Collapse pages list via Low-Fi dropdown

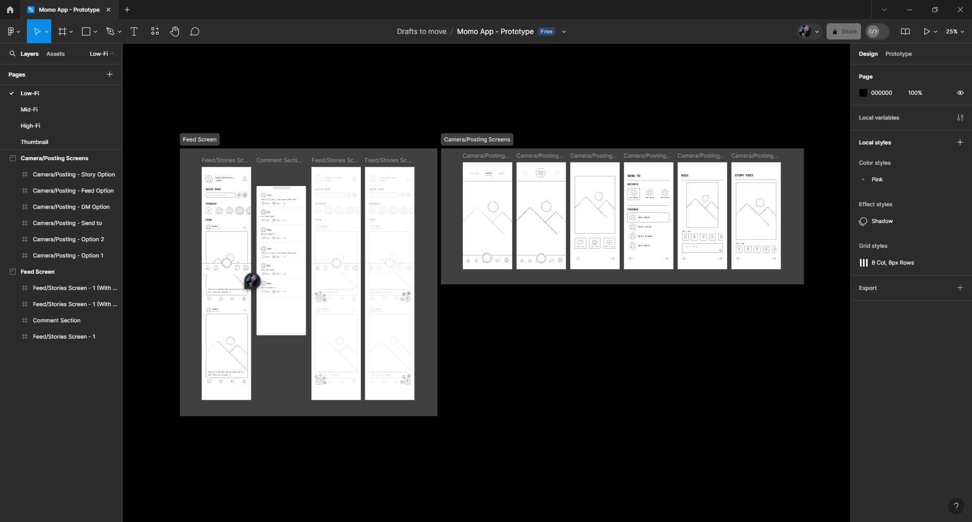click(x=101, y=54)
